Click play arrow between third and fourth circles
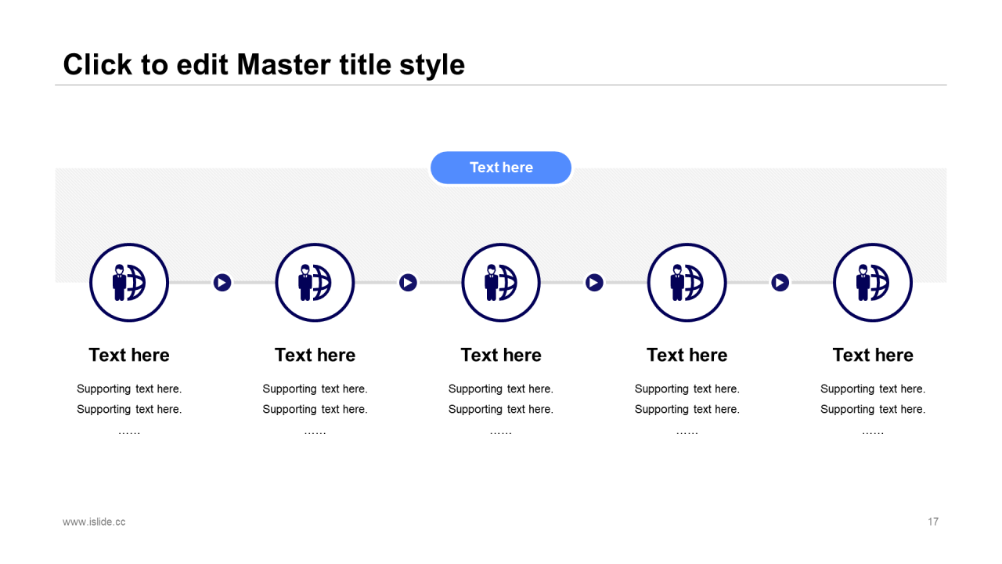This screenshot has width=1002, height=564. 594,282
